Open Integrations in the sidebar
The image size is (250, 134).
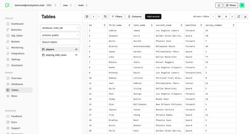click(x=19, y=53)
